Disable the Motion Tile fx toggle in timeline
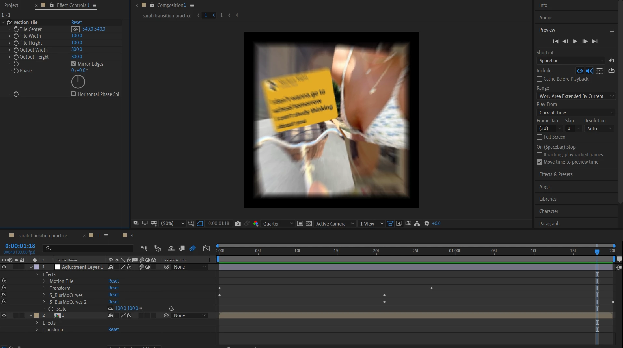Image resolution: width=623 pixels, height=348 pixels. tap(4, 281)
